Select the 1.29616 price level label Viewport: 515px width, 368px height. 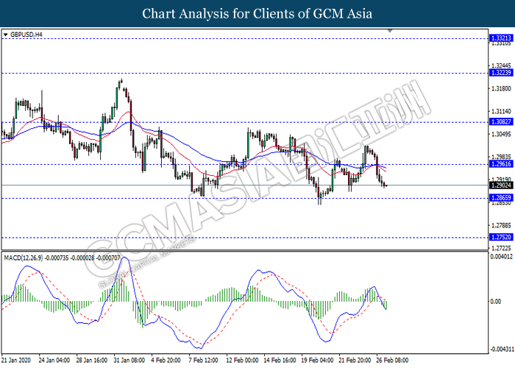[x=501, y=164]
